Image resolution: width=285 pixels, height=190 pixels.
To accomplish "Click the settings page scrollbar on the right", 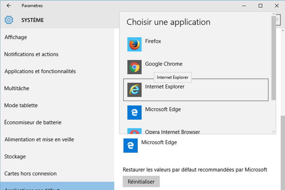I will tap(283, 152).
